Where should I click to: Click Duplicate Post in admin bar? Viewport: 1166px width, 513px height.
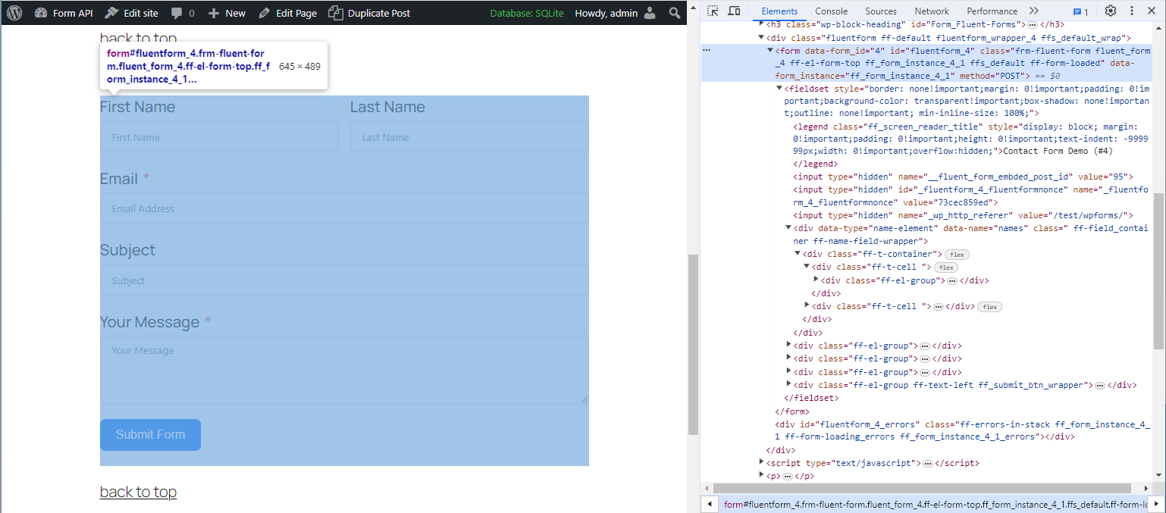(x=370, y=13)
